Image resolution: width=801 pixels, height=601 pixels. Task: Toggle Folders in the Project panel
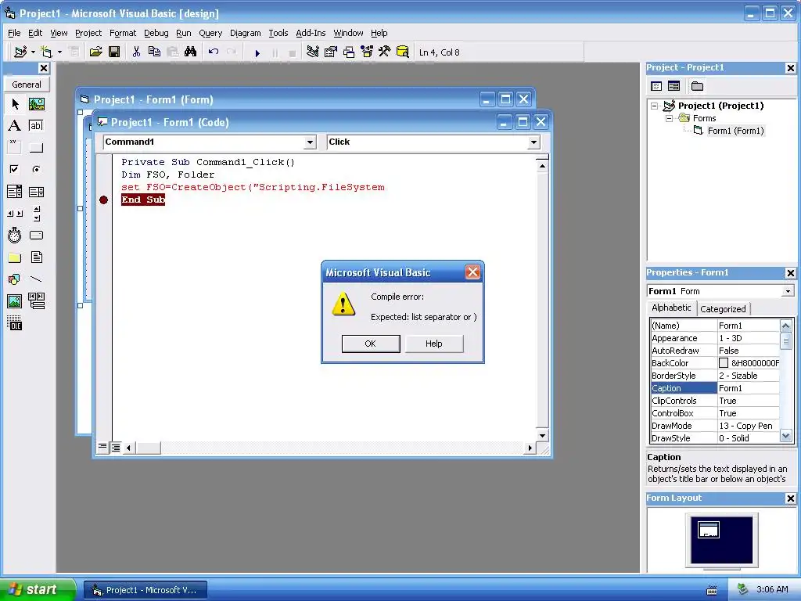(x=697, y=86)
